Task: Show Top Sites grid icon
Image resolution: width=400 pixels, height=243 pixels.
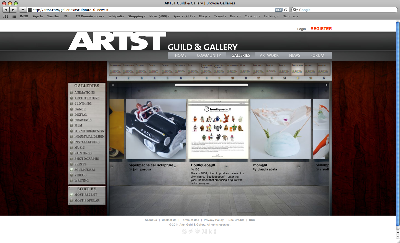Action: [x=14, y=16]
